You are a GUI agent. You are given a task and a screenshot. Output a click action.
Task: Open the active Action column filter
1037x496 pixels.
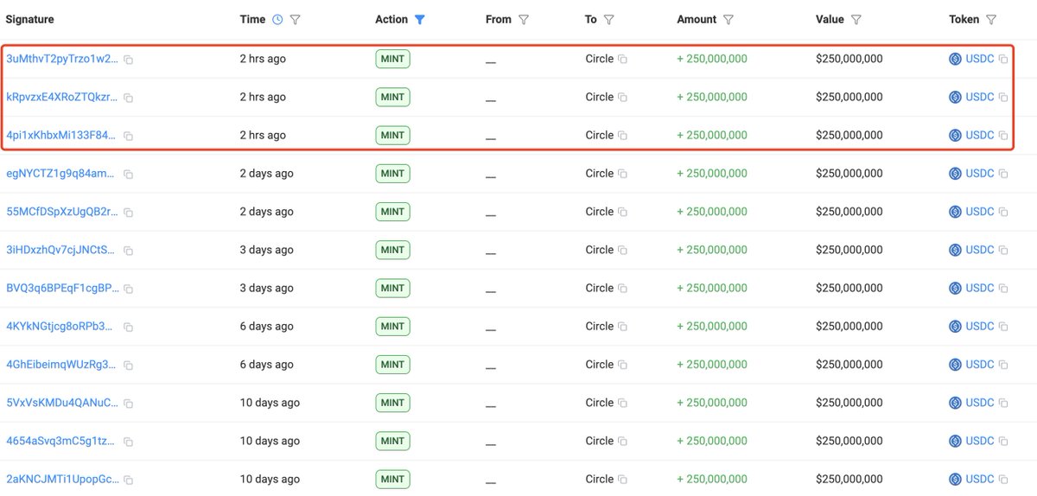(420, 19)
